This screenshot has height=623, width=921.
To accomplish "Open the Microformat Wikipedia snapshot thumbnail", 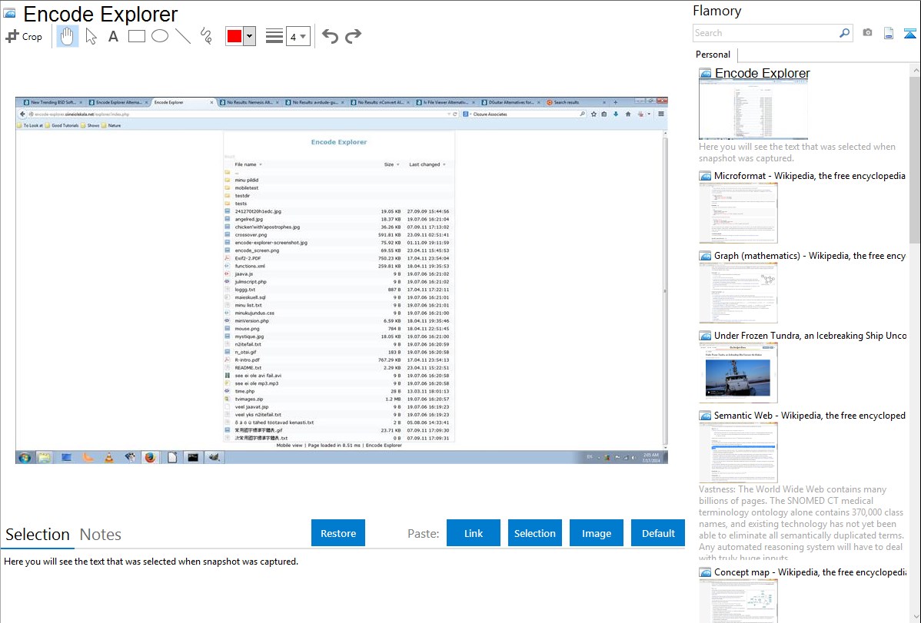I will pyautogui.click(x=738, y=213).
